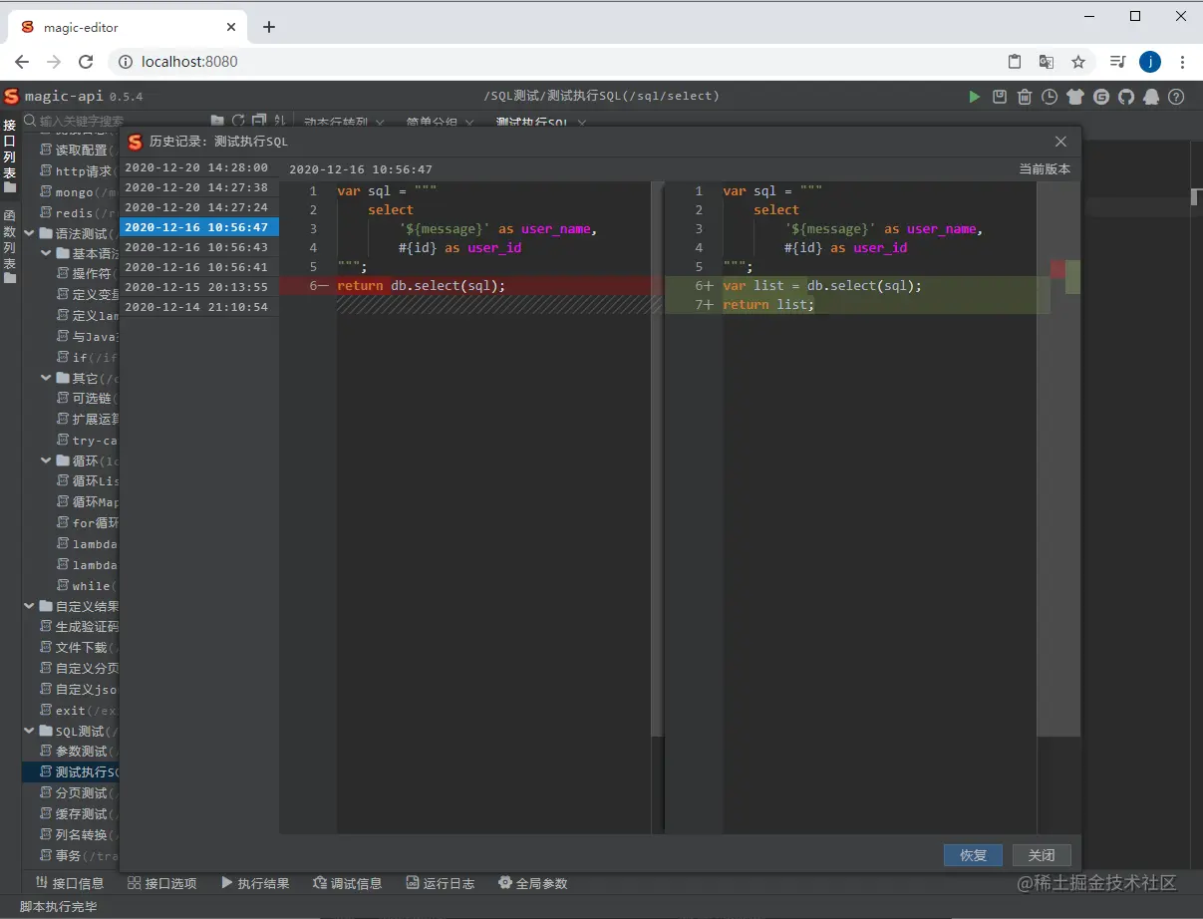Click the 分页测试 tree item
This screenshot has width=1203, height=919.
coord(79,793)
